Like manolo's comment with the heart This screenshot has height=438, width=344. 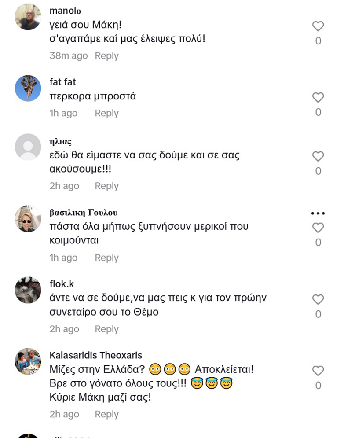pyautogui.click(x=318, y=26)
